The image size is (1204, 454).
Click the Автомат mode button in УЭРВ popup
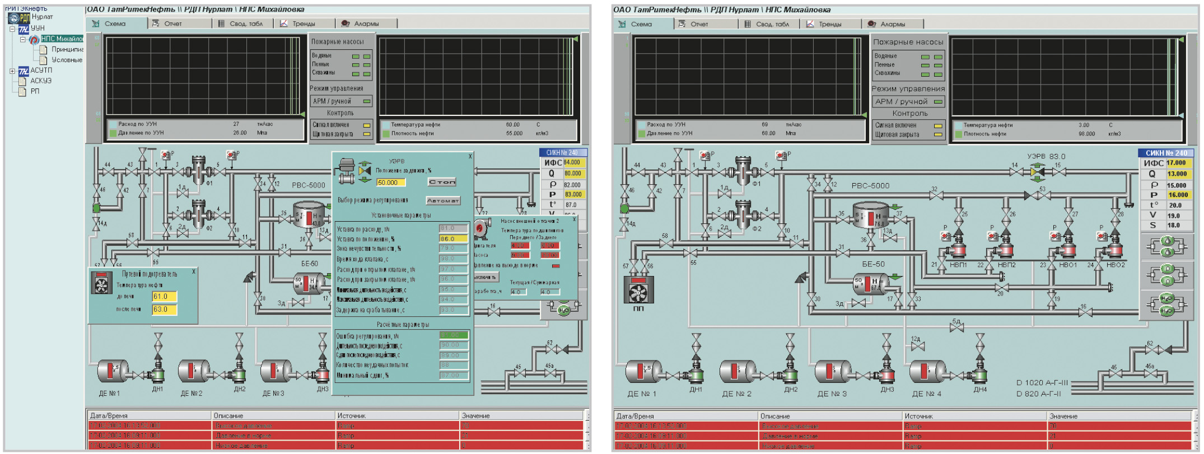click(x=443, y=200)
